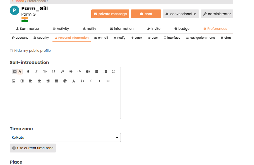Switch editor to rich text mode toggle
The width and height of the screenshot is (254, 165).
(x=20, y=72)
